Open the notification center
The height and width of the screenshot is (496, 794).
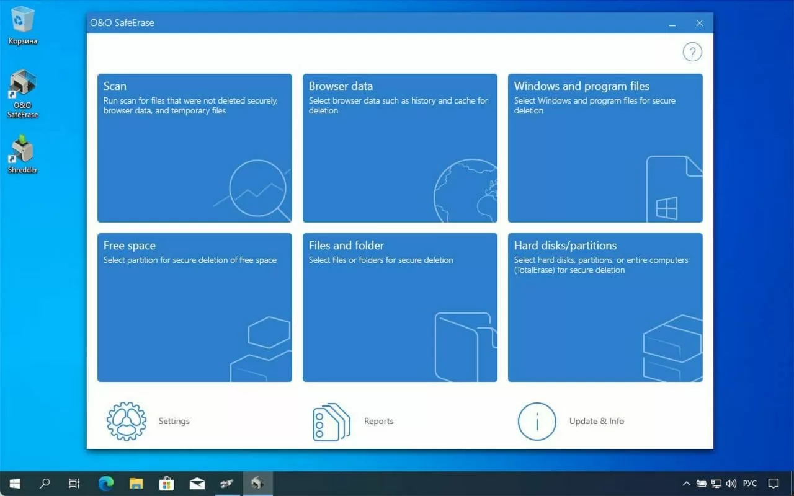tap(774, 484)
